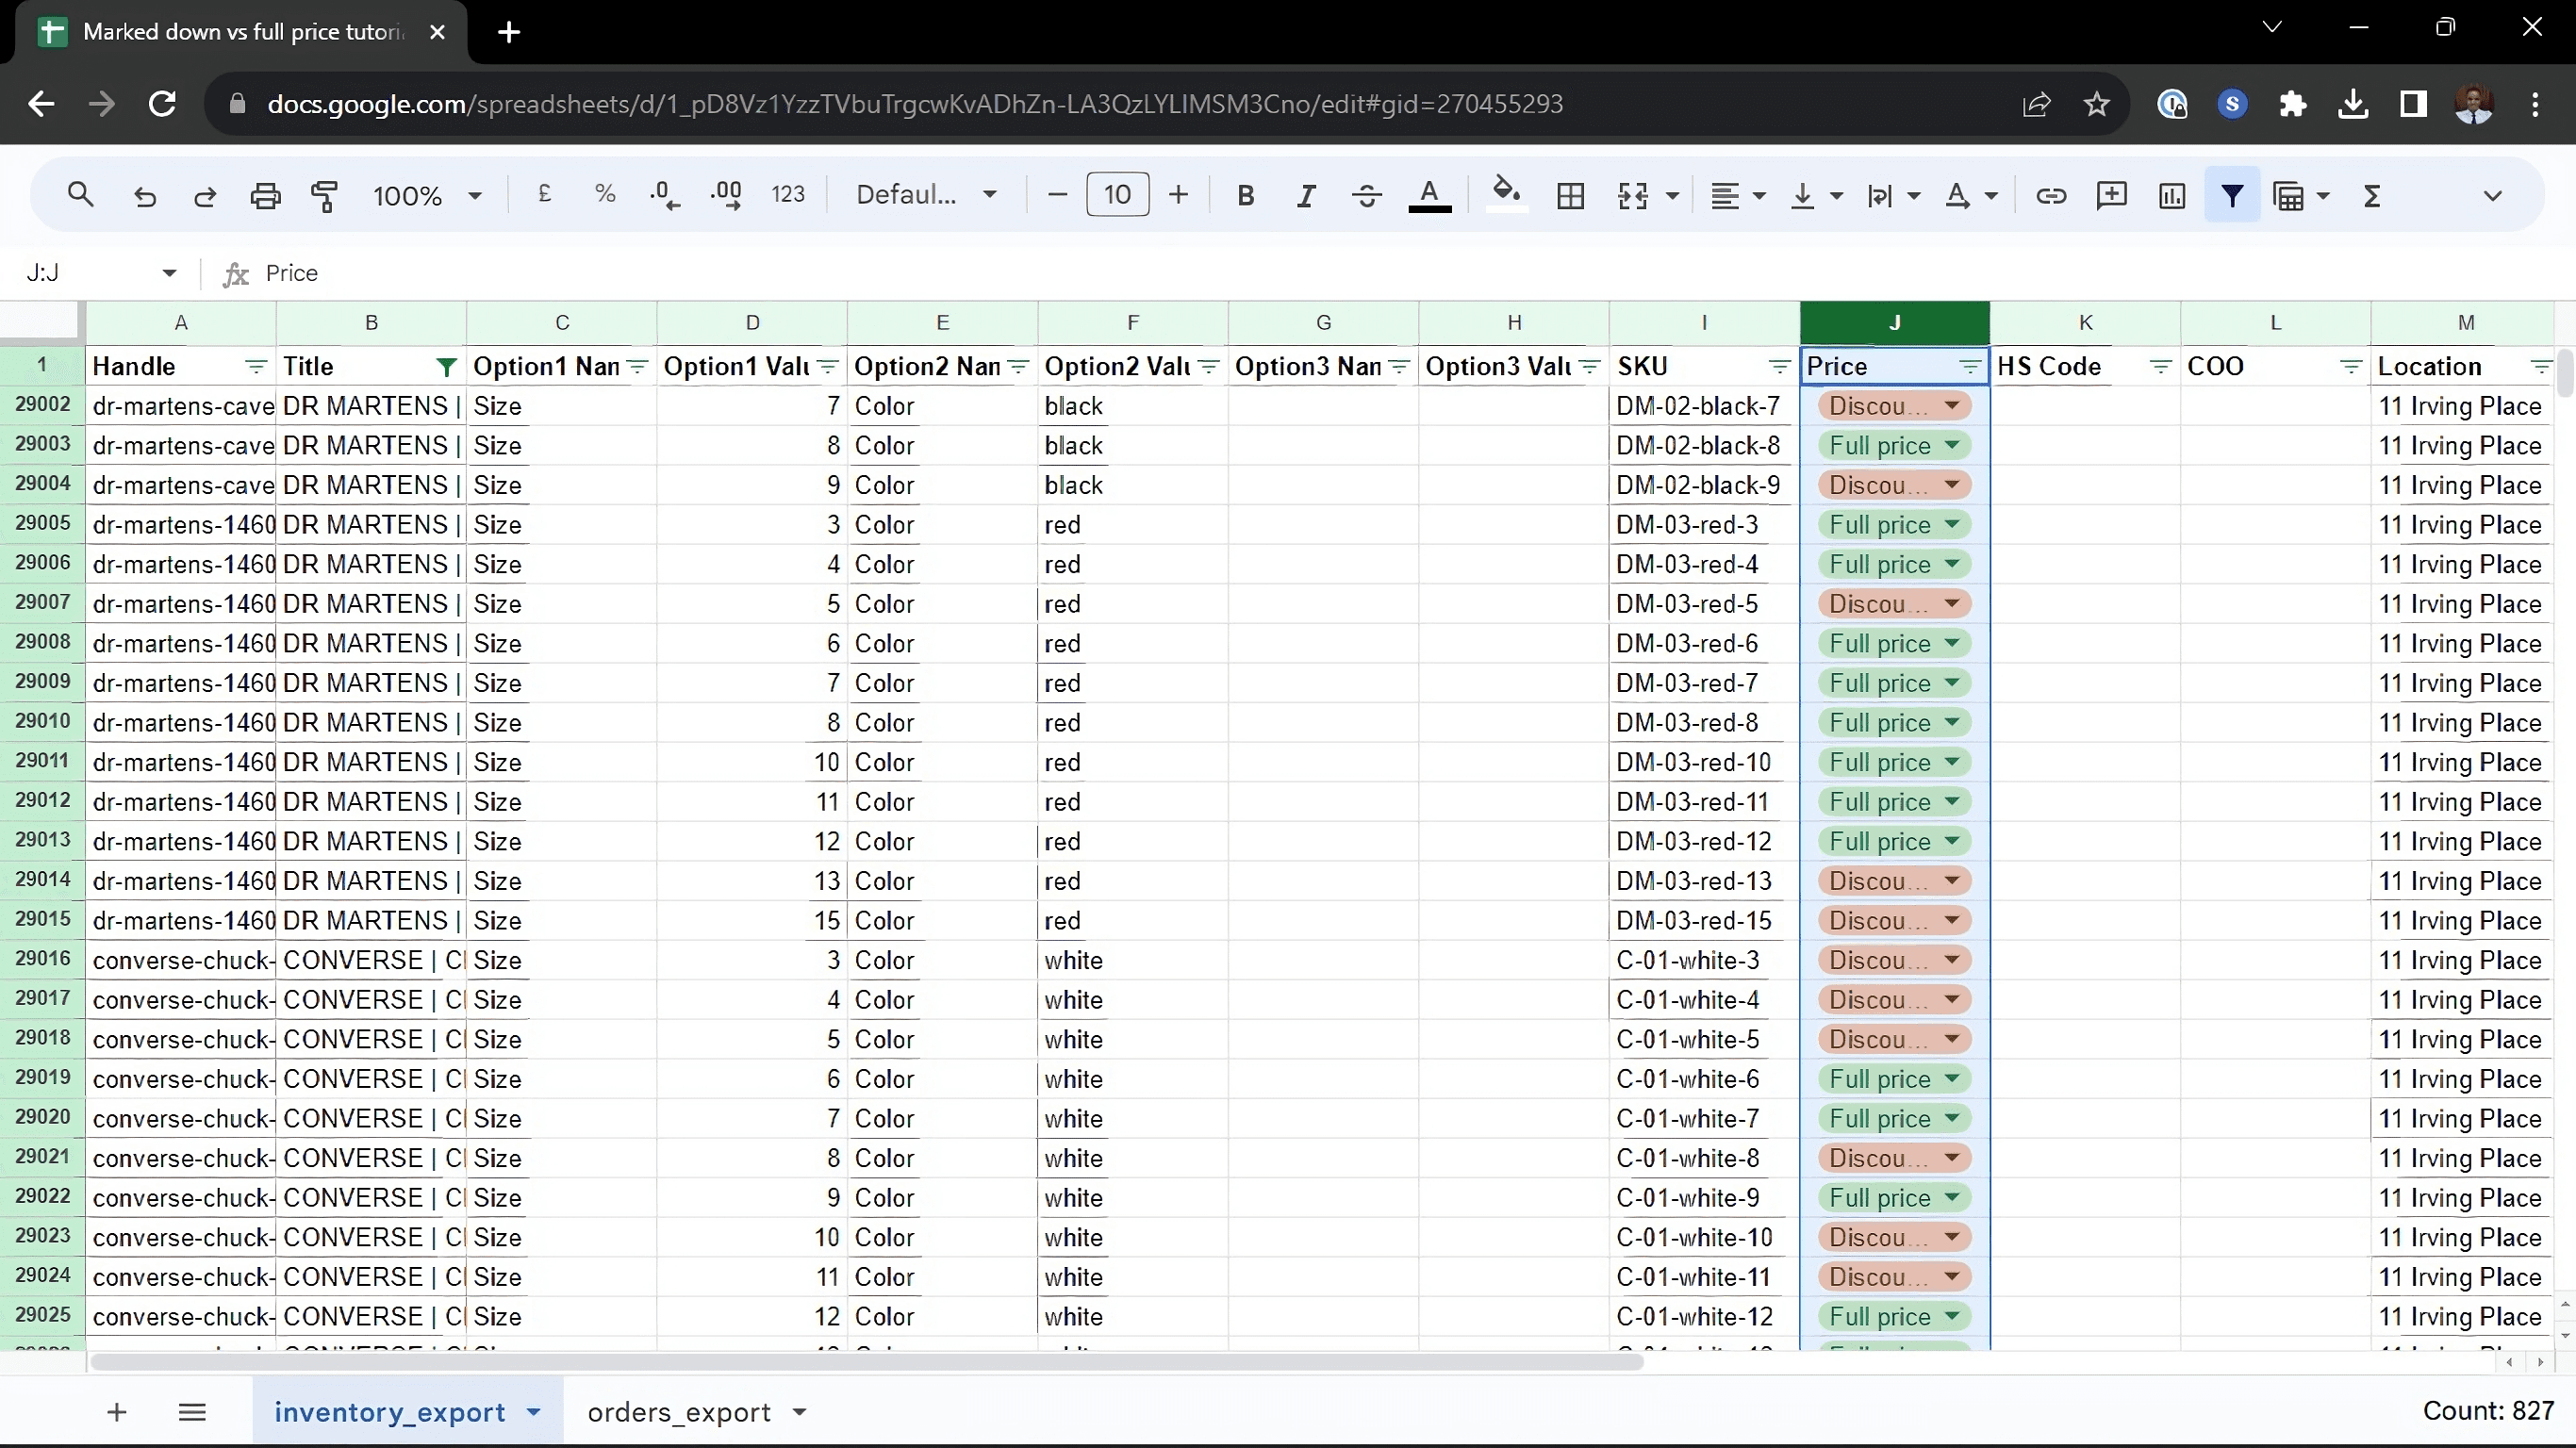Click the borders icon
Screen dimensions: 2576x1448
(1570, 195)
